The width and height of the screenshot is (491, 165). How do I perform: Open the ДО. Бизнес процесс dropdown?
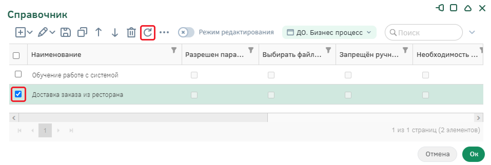[329, 33]
